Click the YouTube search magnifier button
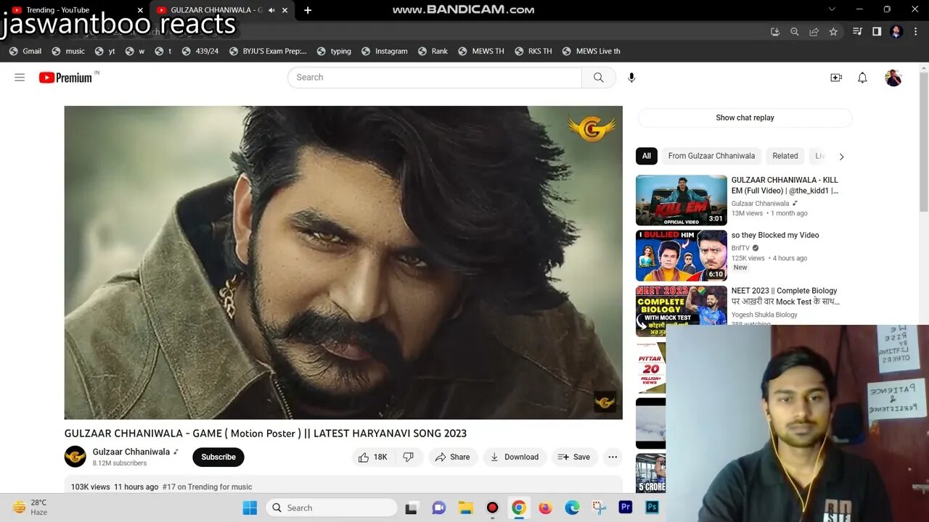 599,78
